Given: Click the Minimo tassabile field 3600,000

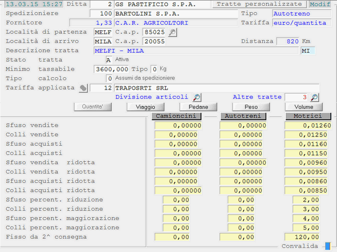Looking at the screenshot, I should pyautogui.click(x=111, y=69).
